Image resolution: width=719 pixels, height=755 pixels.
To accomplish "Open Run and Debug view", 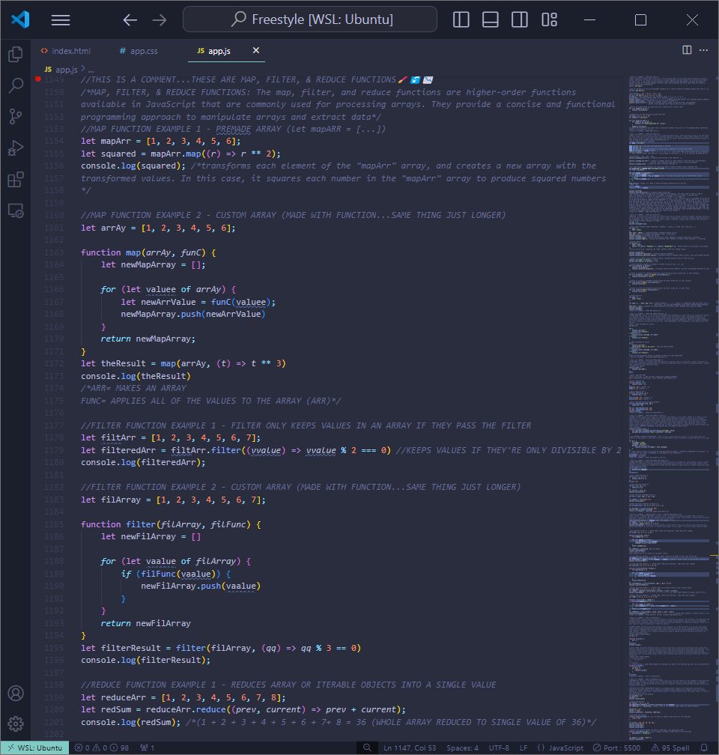I will pyautogui.click(x=16, y=148).
